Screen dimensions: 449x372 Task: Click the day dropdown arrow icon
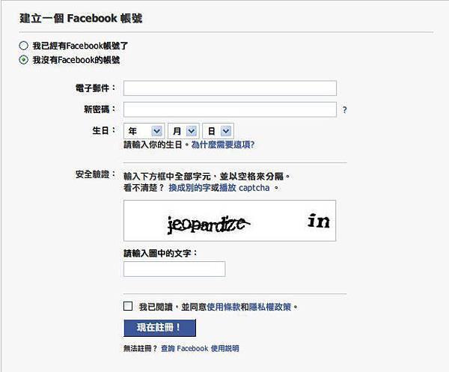[x=226, y=131]
